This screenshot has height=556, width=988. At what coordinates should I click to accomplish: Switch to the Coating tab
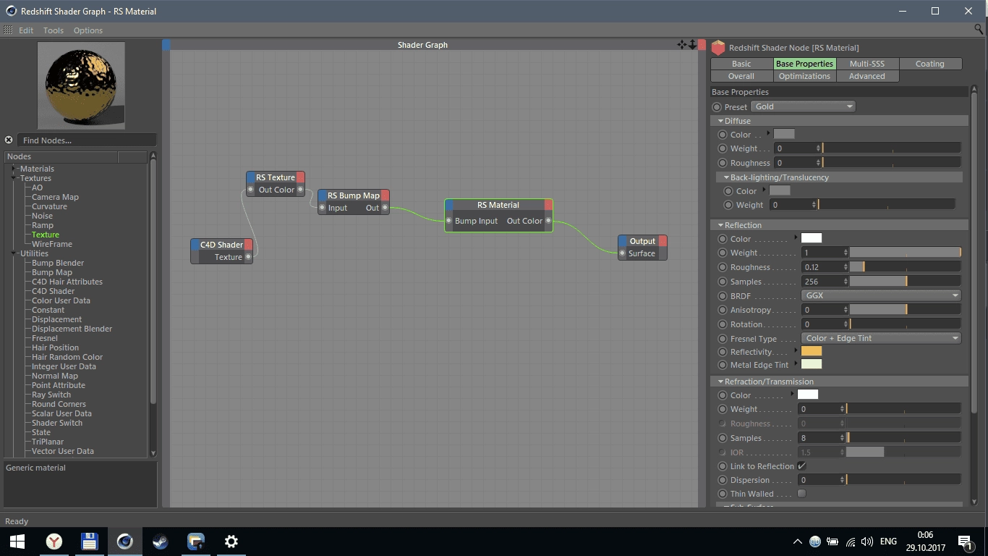[930, 64]
